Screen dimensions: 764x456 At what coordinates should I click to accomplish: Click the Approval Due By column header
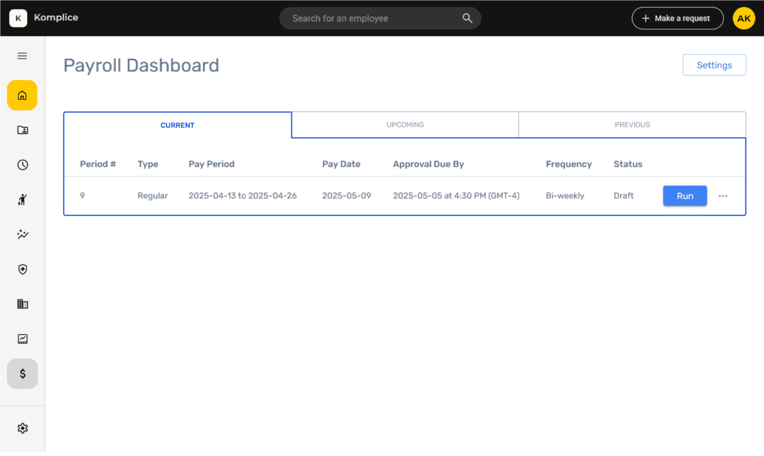click(x=428, y=164)
